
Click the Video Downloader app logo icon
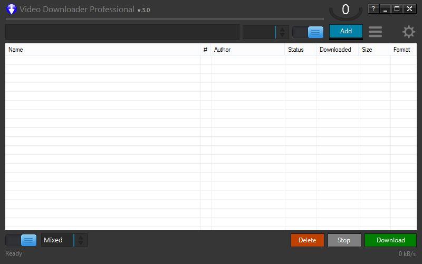coord(11,9)
